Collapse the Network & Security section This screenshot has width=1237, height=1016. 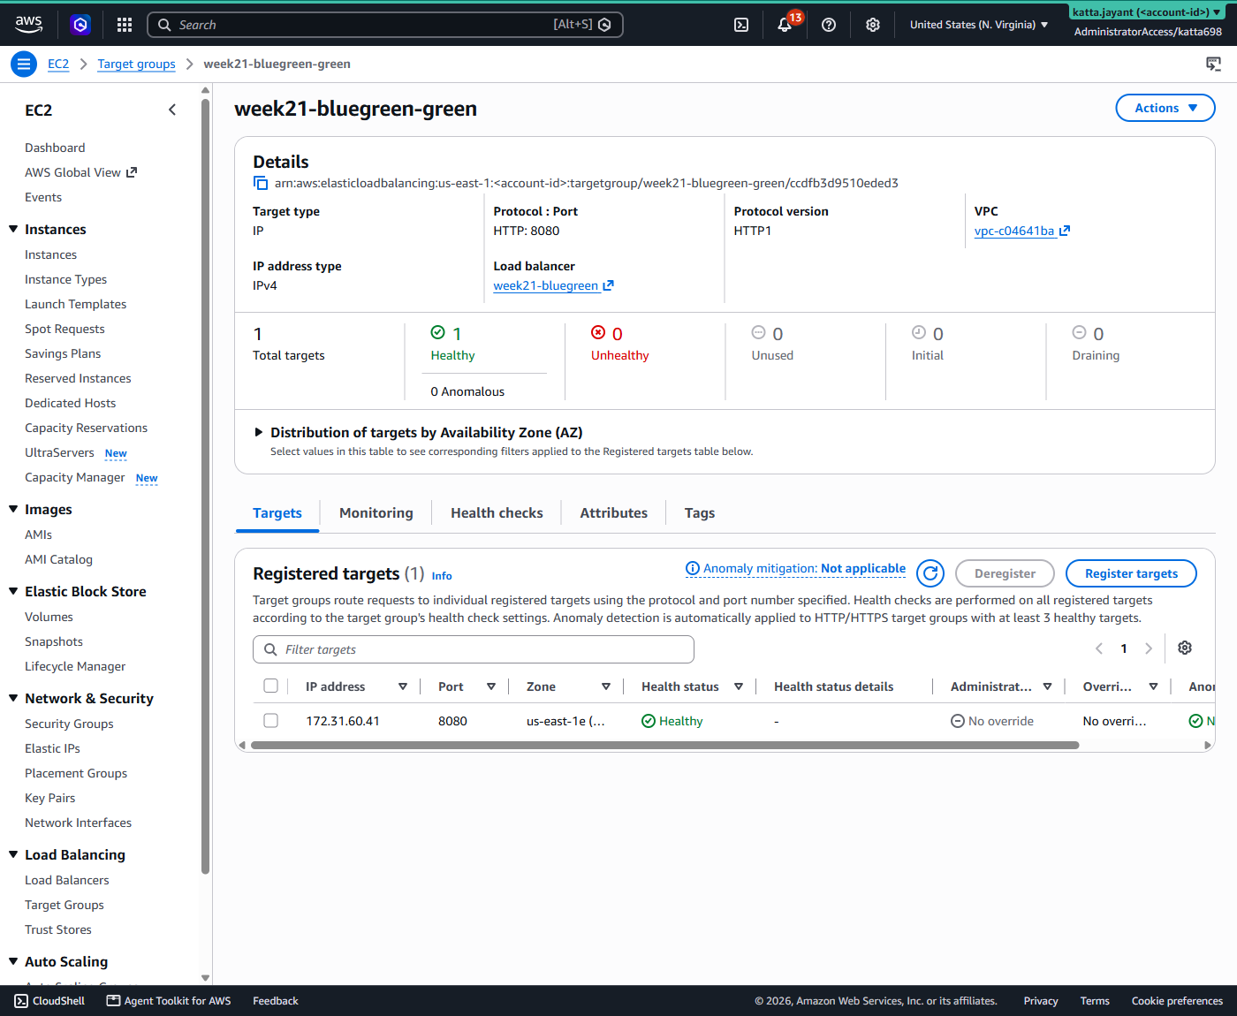(13, 698)
